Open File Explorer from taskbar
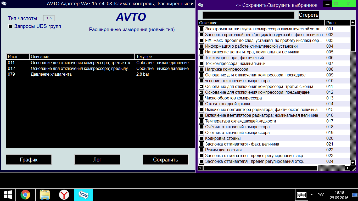 (x=45, y=195)
